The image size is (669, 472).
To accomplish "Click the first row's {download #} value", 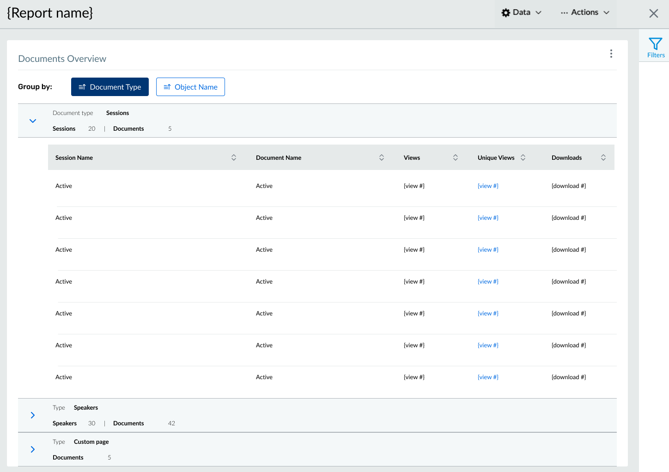I will (x=569, y=186).
